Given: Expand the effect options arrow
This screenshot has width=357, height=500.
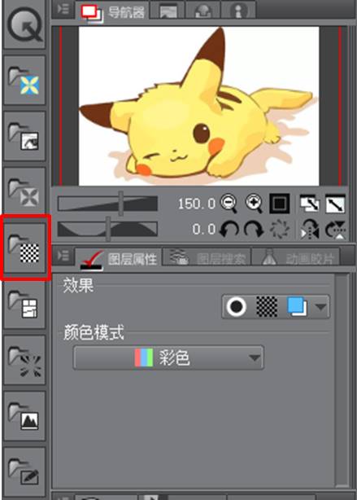Looking at the screenshot, I should coord(320,306).
